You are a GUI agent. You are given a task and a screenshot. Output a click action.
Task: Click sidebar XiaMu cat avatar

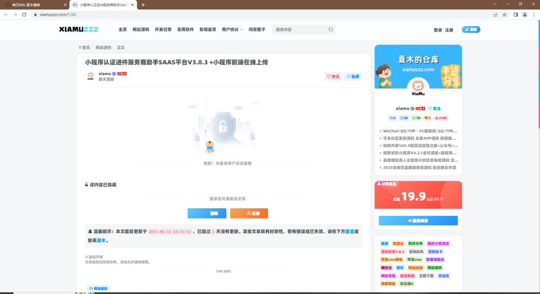click(x=418, y=86)
